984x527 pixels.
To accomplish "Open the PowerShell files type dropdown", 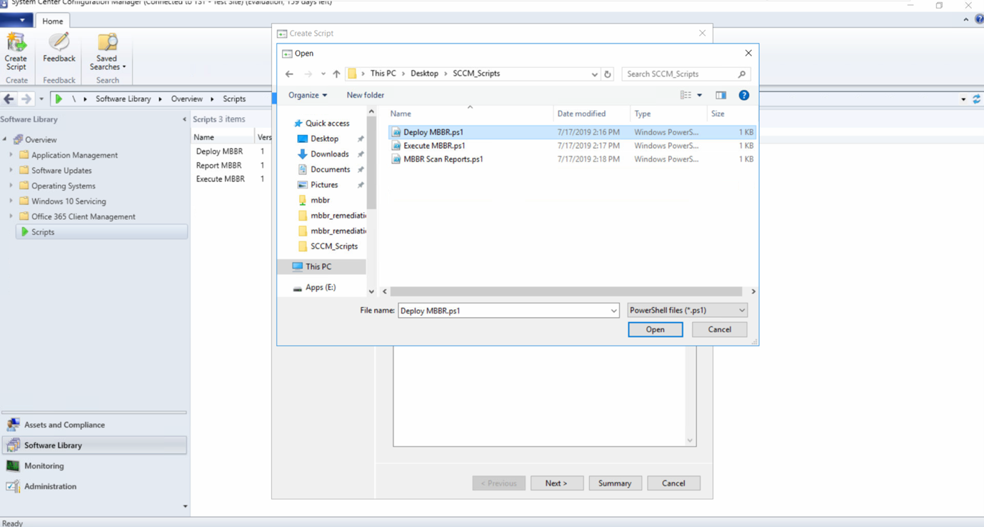I will [x=687, y=311].
